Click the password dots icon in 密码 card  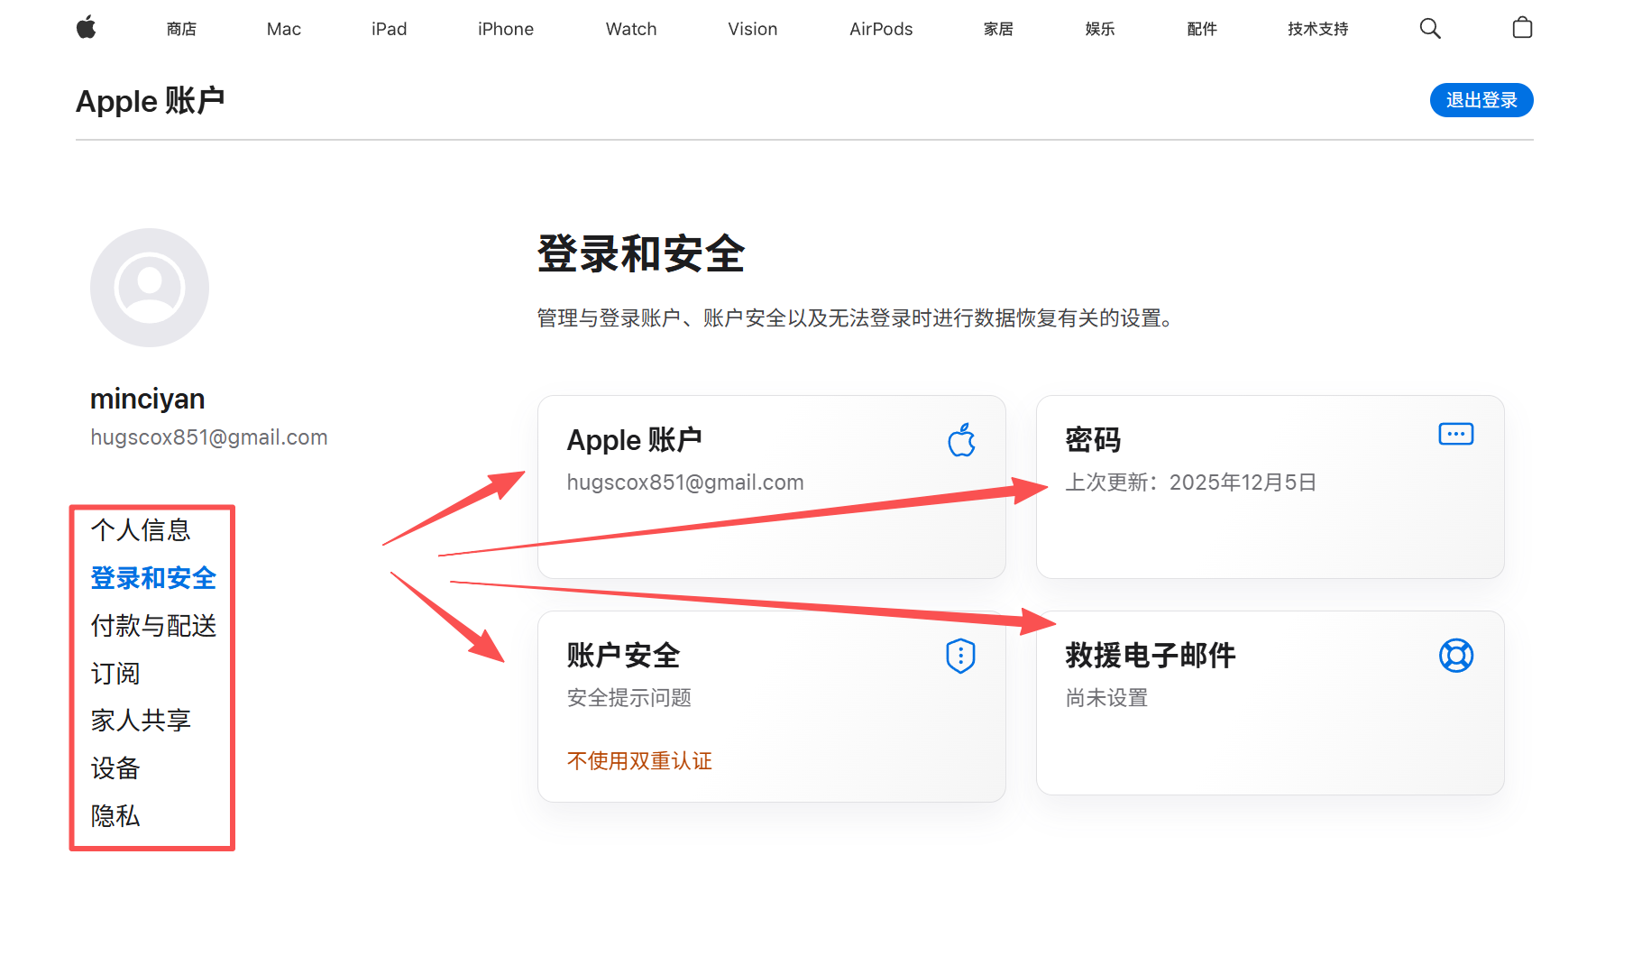click(1455, 435)
